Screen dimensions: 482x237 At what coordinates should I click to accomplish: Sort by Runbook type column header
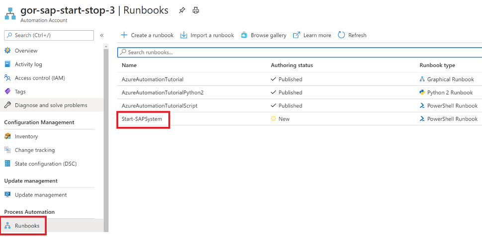437,65
